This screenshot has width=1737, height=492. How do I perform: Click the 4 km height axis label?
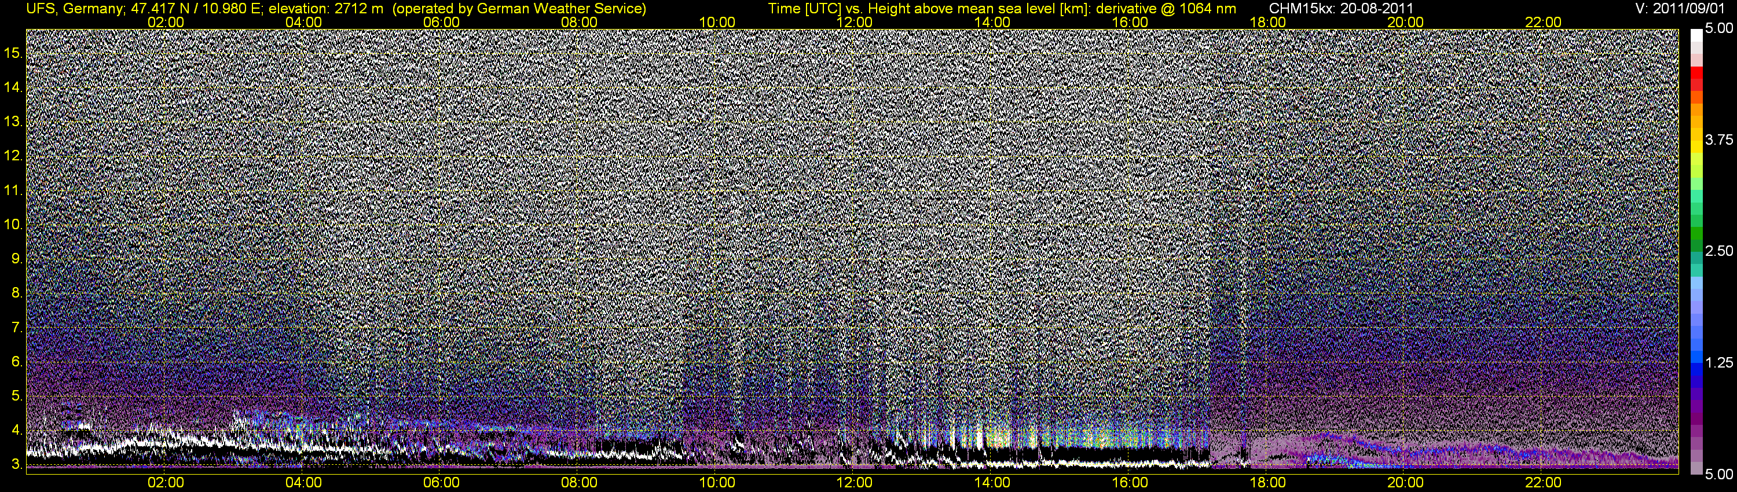click(x=17, y=430)
